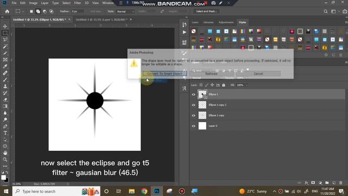This screenshot has height=196, width=348.
Task: Hide the Ellipse 1 copy 2 layer
Action: tap(194, 105)
